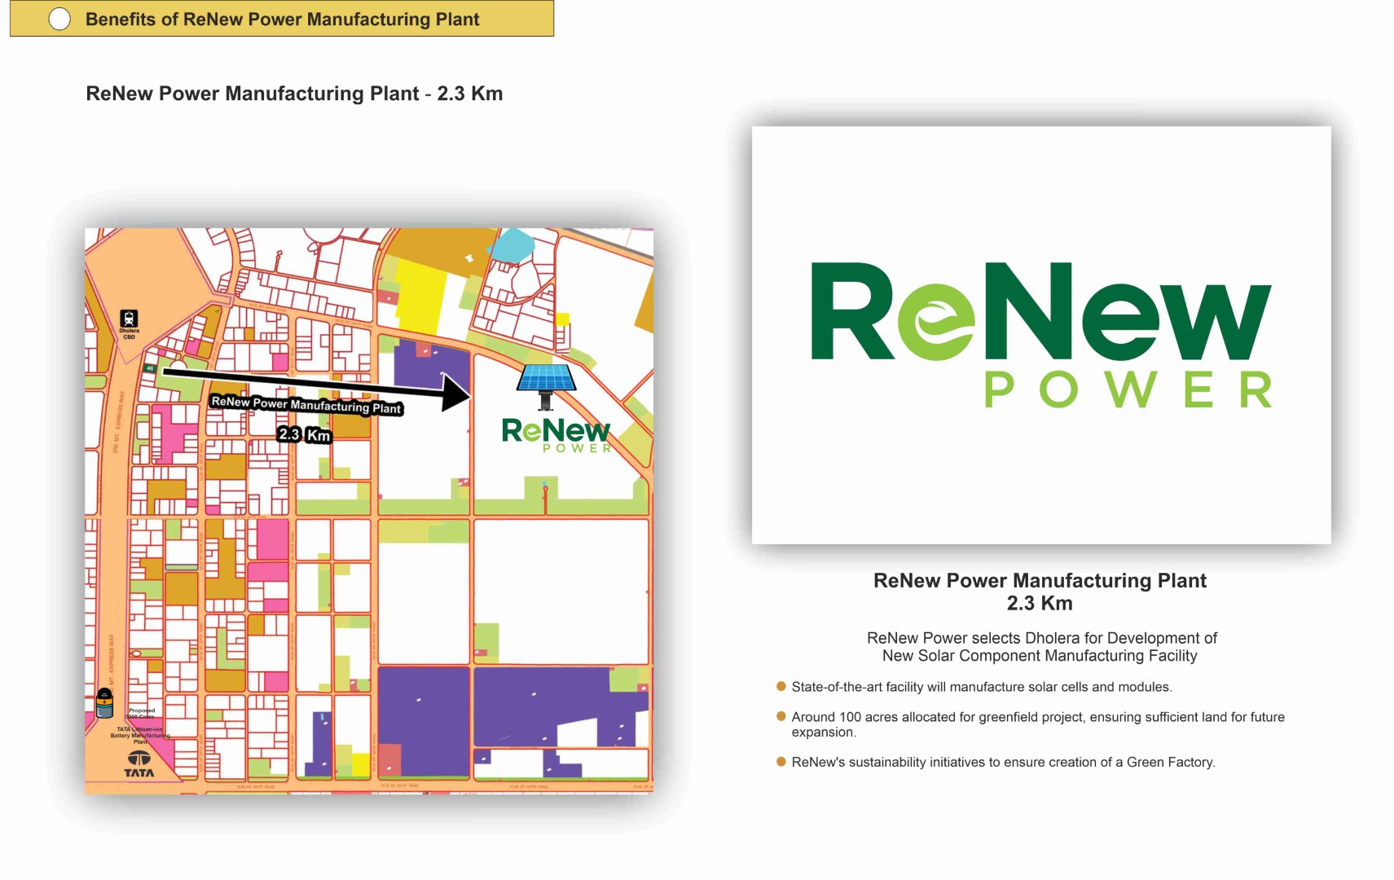Click the 'Benefits of ReNew Power Manufacturing Plant' banner
1394x880 pixels.
(x=282, y=19)
